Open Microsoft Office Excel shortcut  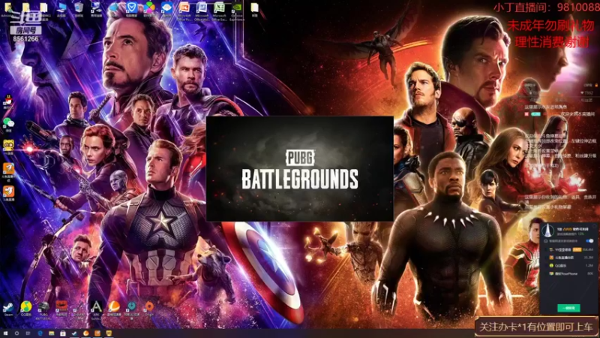click(x=219, y=11)
